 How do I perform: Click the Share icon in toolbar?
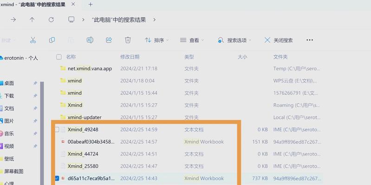coord(109,40)
